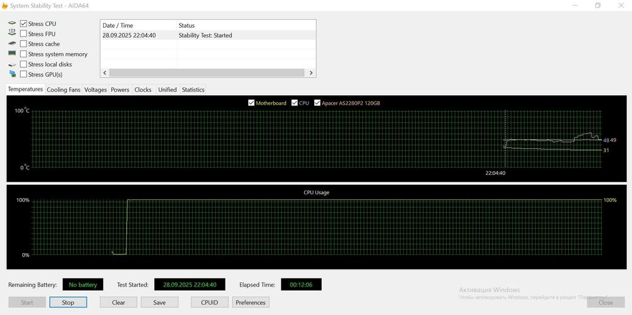
Task: Click the '28.09.2025 22:04:40' log row date cell
Action: pyautogui.click(x=129, y=35)
